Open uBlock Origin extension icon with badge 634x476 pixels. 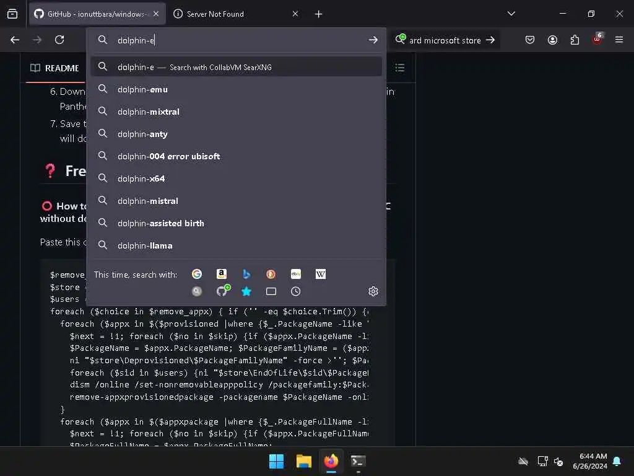click(597, 39)
